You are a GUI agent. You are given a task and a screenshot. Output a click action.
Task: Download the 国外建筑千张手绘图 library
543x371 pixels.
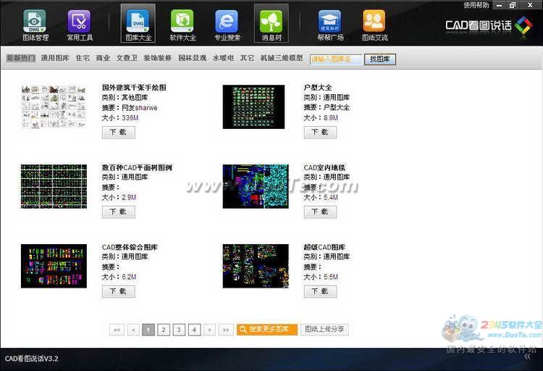[x=118, y=133]
